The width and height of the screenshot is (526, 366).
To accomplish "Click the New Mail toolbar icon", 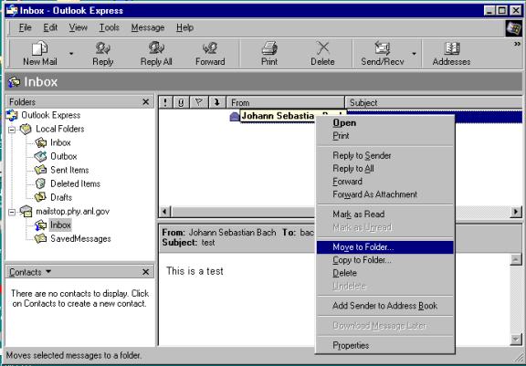I will (x=39, y=53).
